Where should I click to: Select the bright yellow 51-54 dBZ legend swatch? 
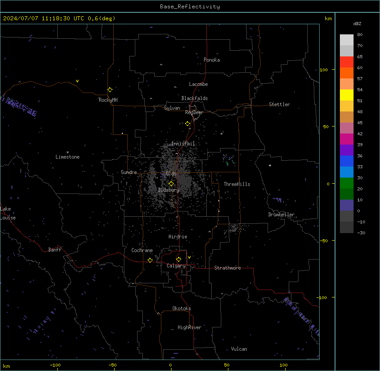coord(346,95)
